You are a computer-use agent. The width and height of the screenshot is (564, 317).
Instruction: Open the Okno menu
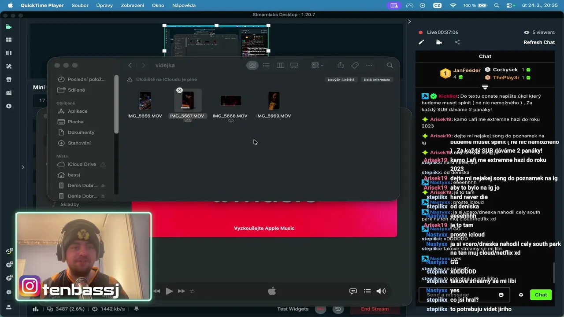(x=158, y=5)
